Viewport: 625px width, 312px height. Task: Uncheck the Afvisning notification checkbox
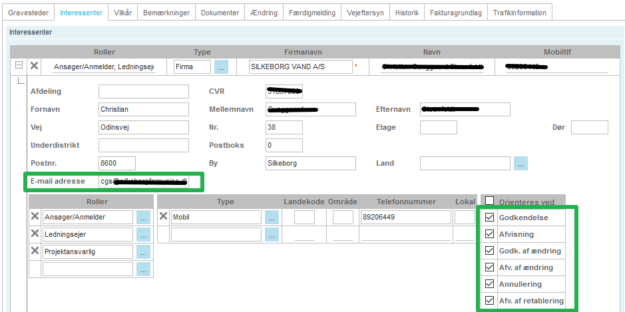point(490,234)
